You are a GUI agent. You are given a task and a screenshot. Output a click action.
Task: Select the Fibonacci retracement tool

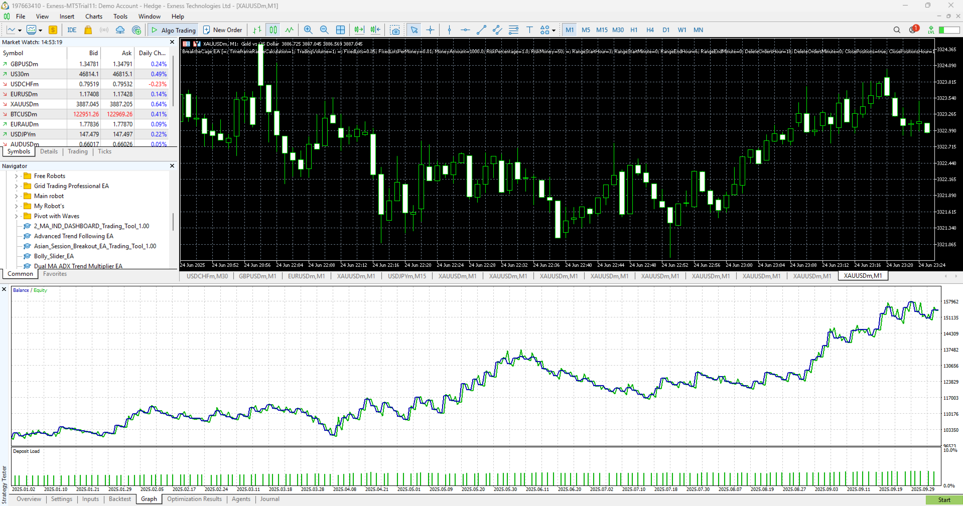coord(513,30)
